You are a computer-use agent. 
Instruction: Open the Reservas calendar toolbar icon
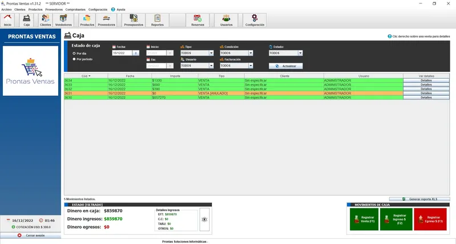197,20
